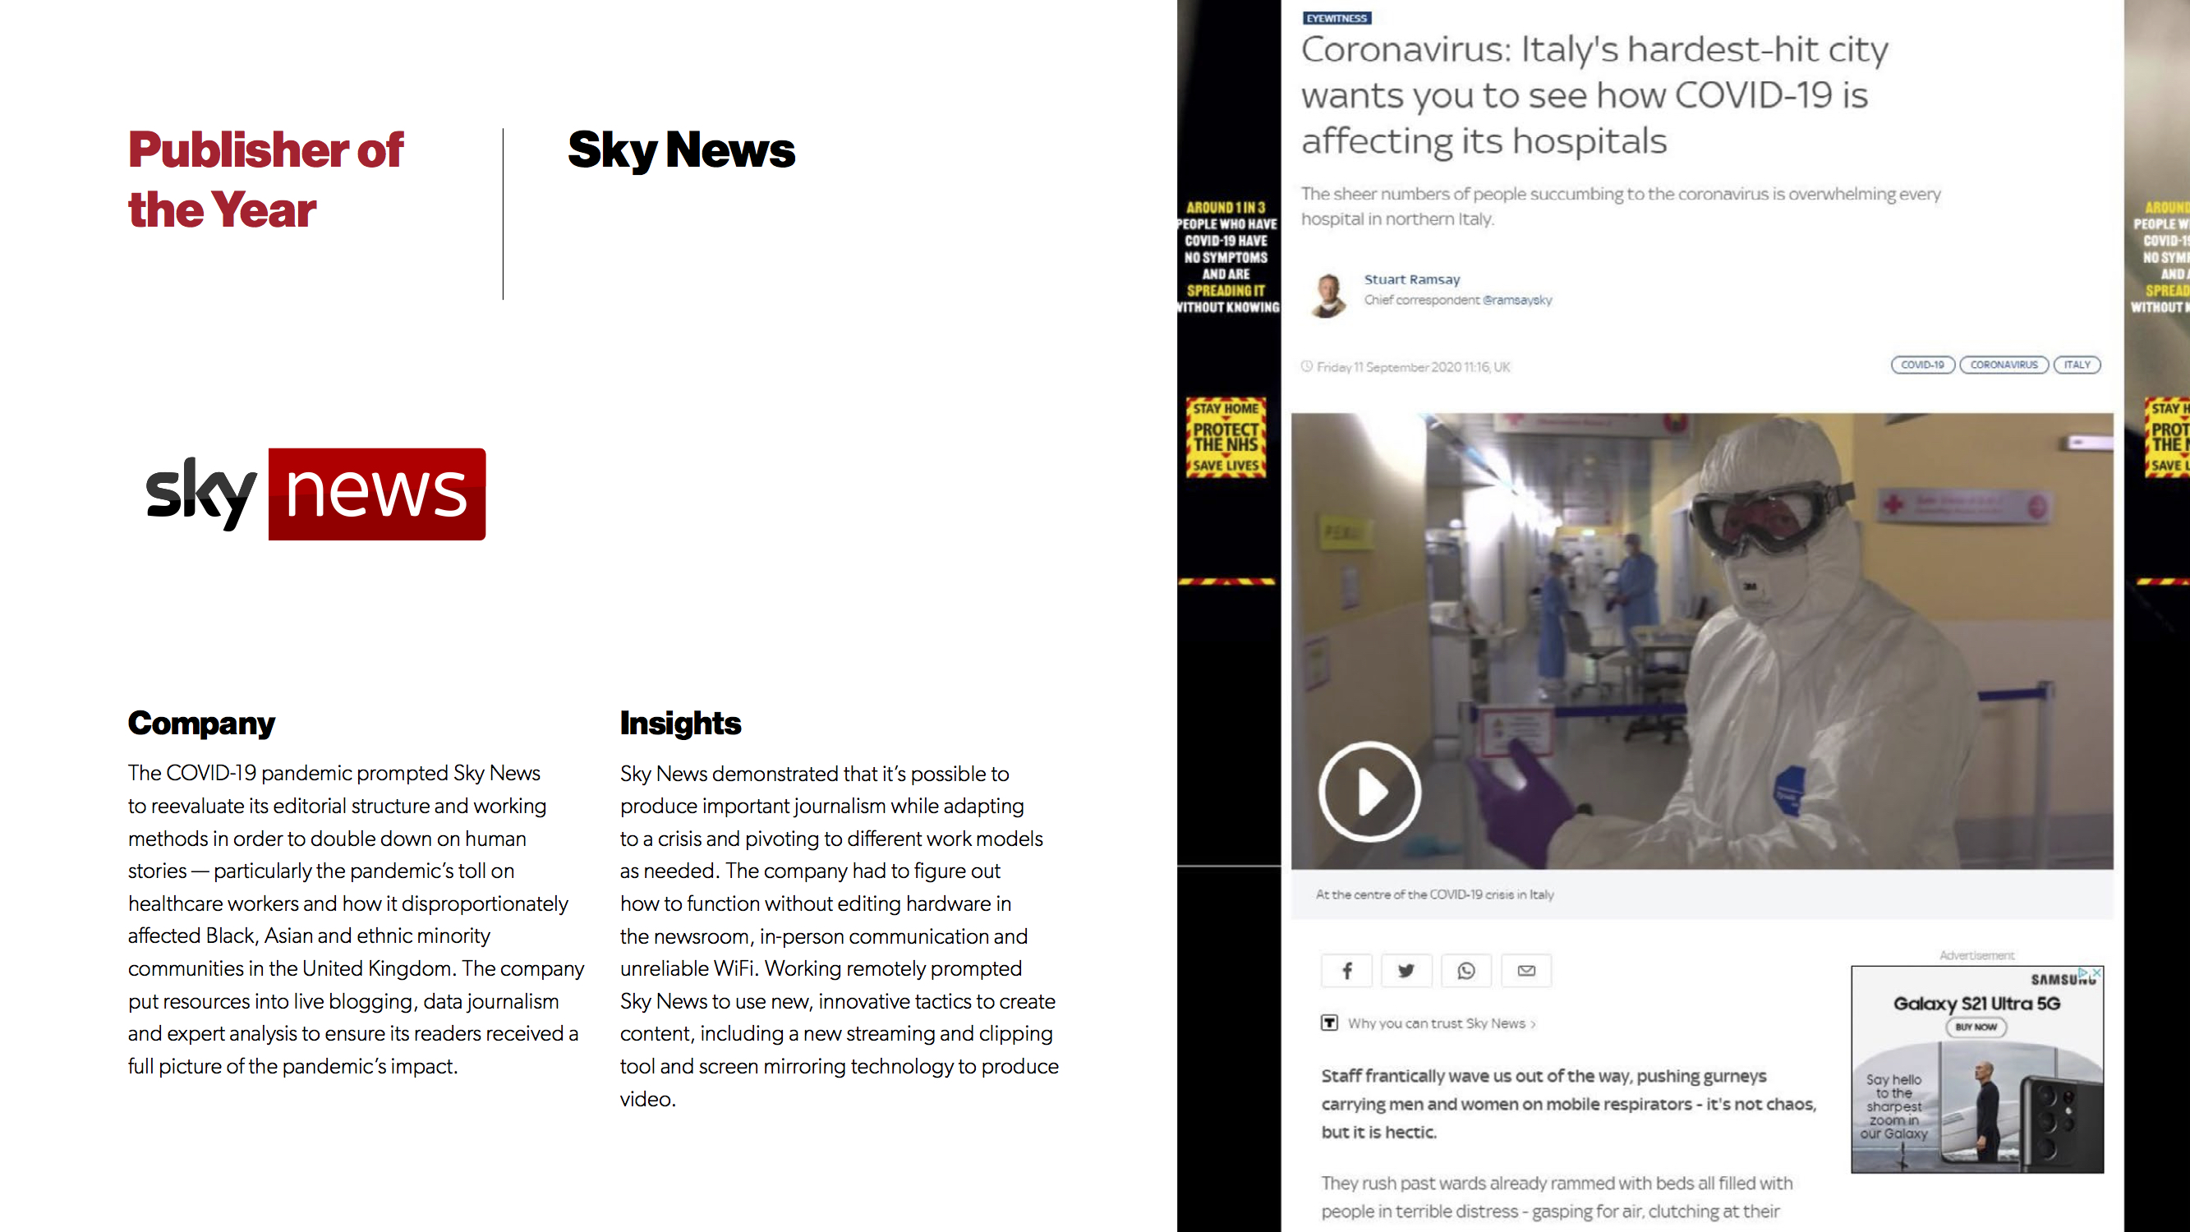Play the Italy hospital video

(1369, 792)
